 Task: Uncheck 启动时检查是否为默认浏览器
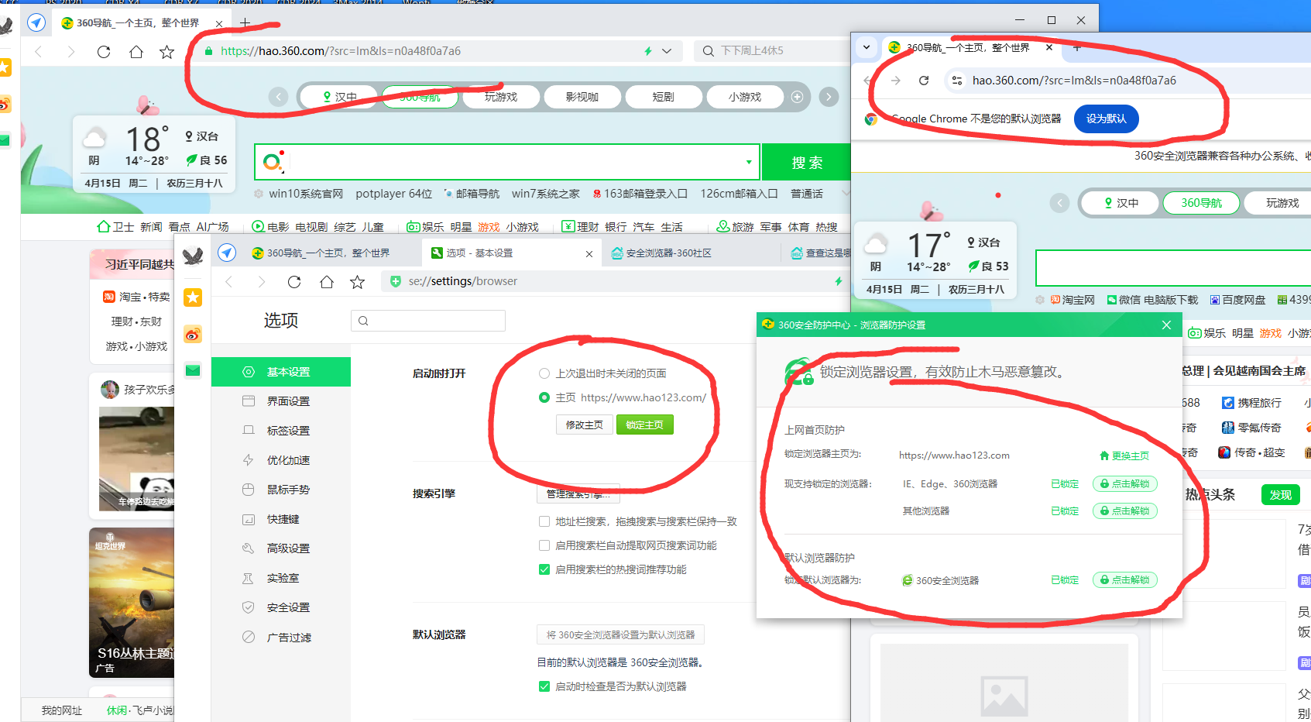pos(544,686)
